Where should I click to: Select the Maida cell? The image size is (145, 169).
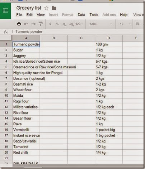(x=26, y=96)
